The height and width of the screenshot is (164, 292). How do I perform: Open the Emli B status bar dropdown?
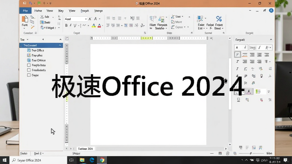click(x=39, y=153)
